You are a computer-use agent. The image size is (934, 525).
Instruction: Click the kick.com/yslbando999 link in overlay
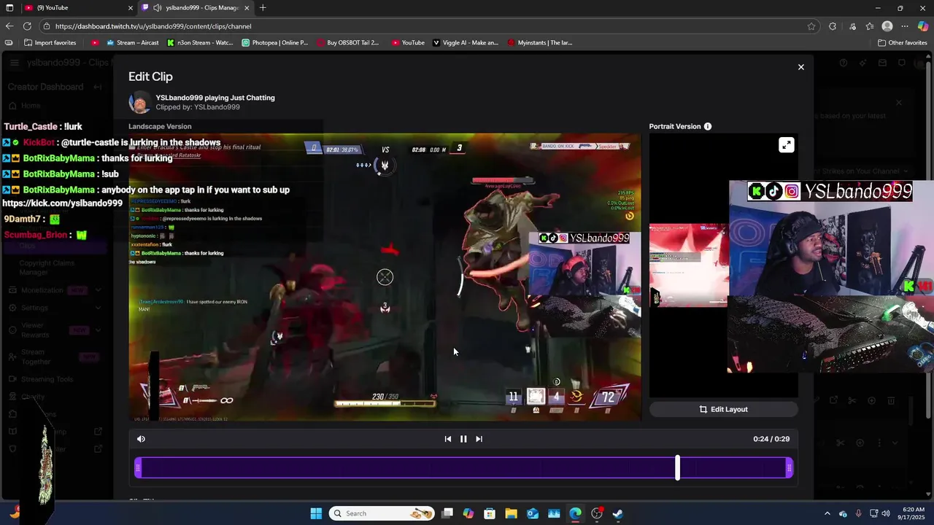tap(62, 203)
